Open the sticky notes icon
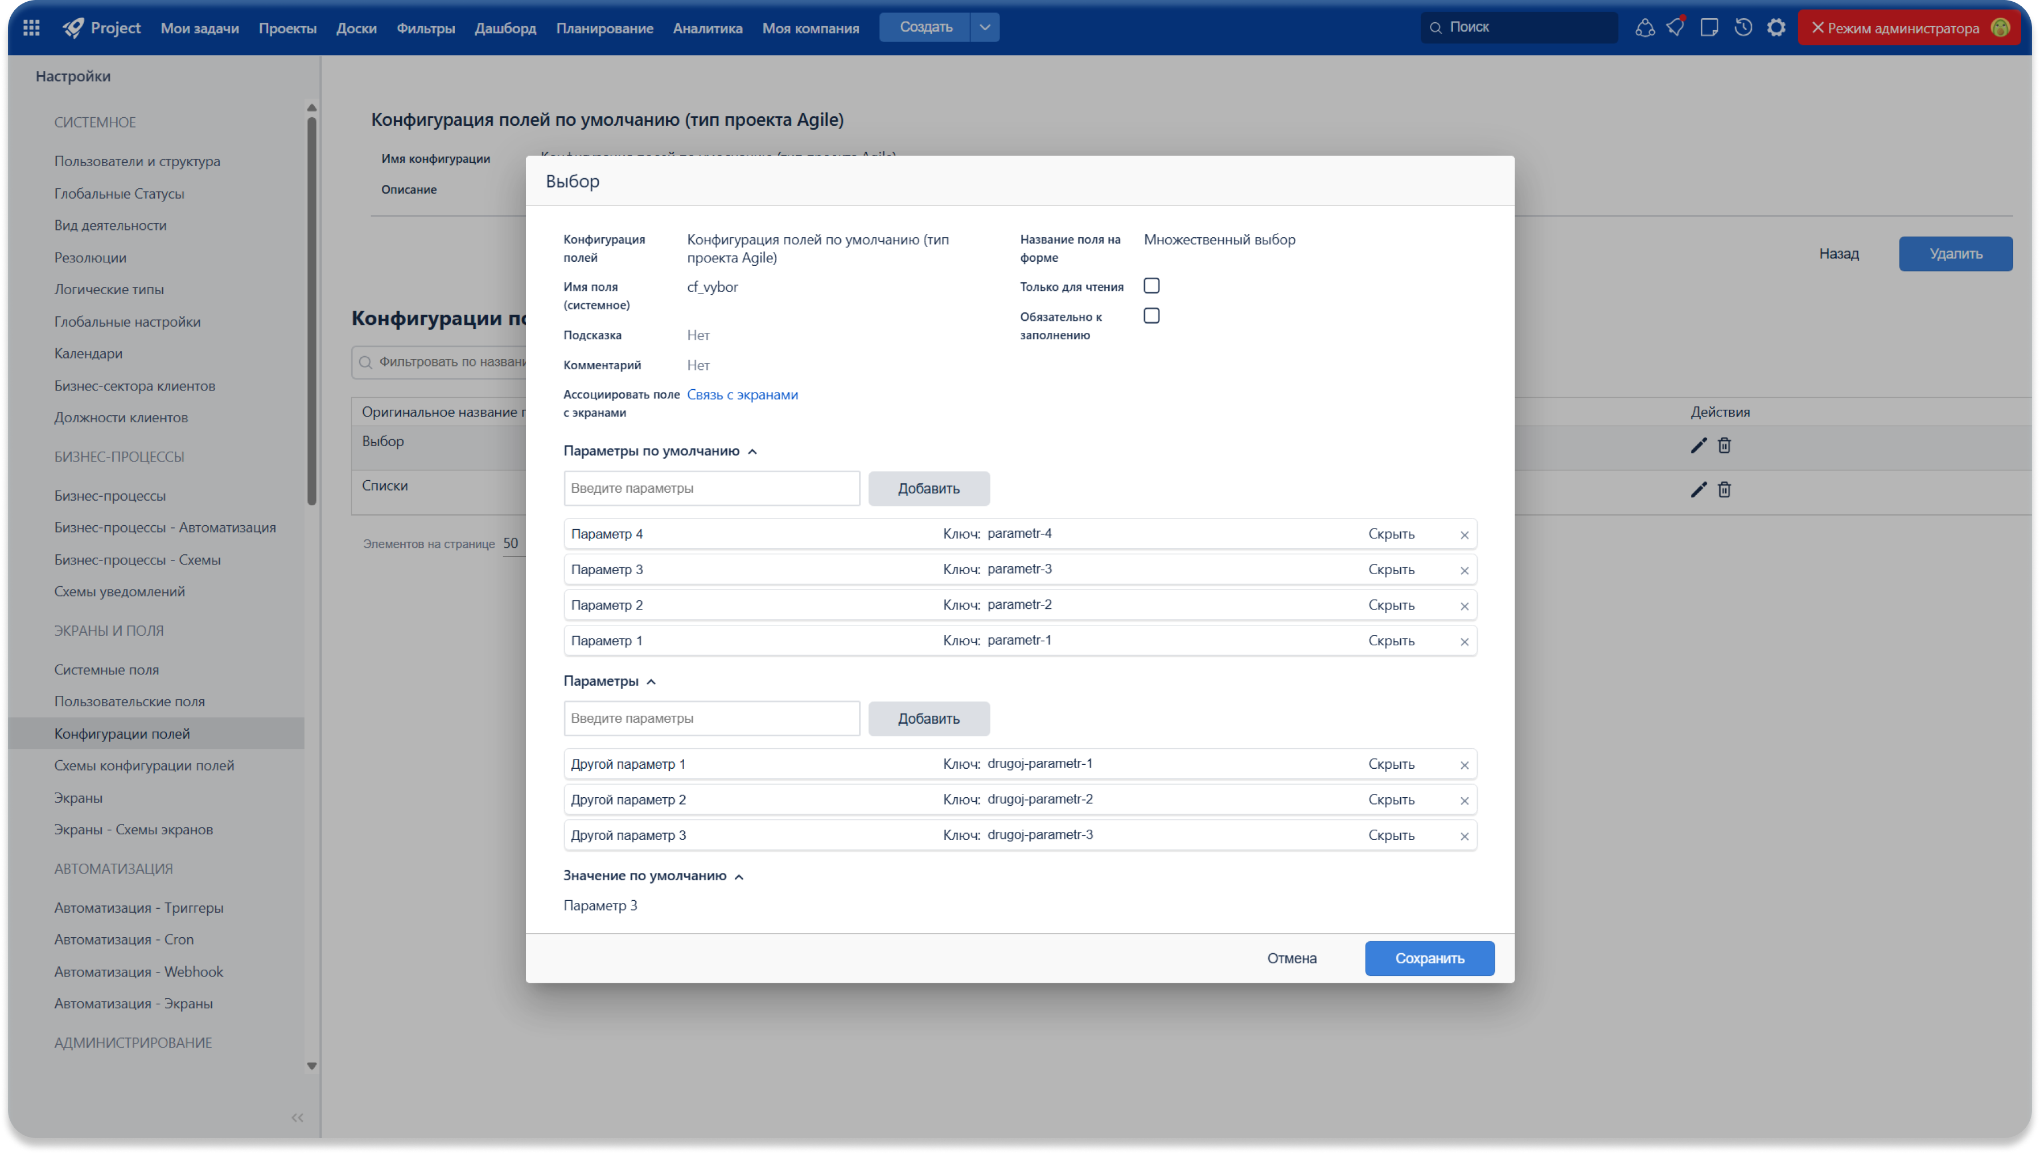 1709,28
